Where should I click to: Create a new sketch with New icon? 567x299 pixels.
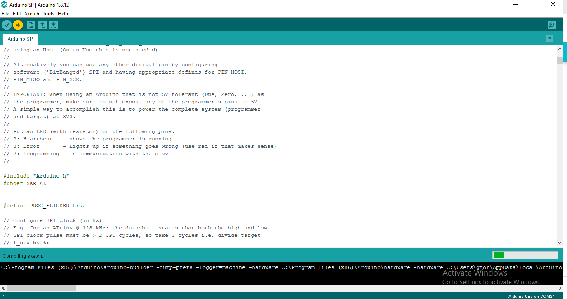pyautogui.click(x=31, y=25)
